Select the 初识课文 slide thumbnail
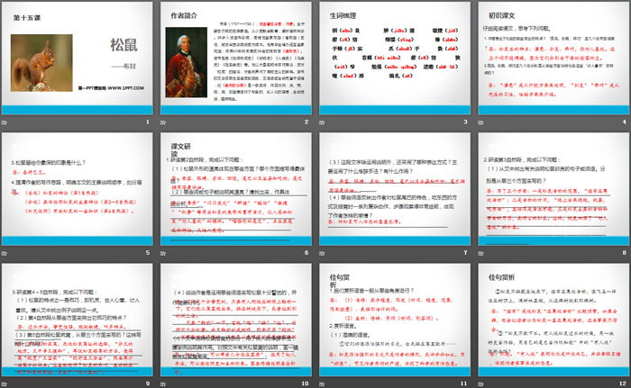The image size is (631, 388). click(556, 59)
